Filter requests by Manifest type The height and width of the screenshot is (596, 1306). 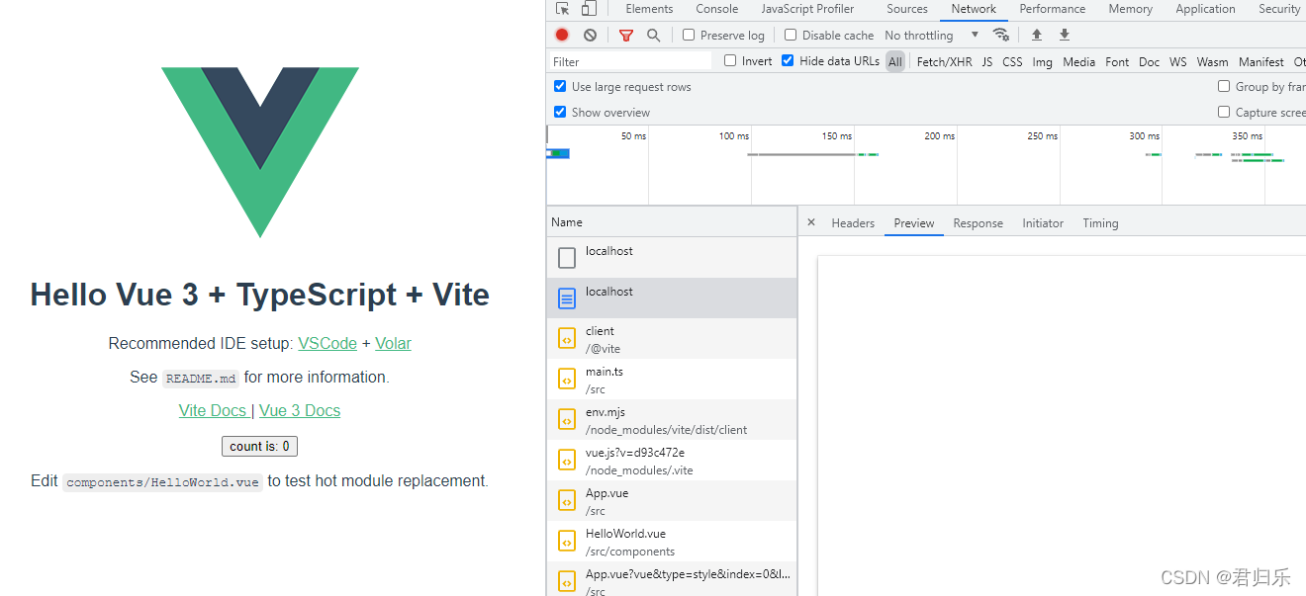[x=1261, y=61]
